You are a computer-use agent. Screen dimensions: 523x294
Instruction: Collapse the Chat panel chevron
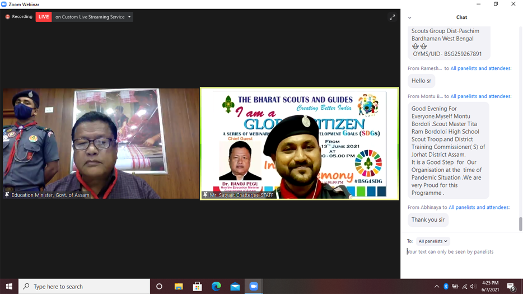point(410,17)
